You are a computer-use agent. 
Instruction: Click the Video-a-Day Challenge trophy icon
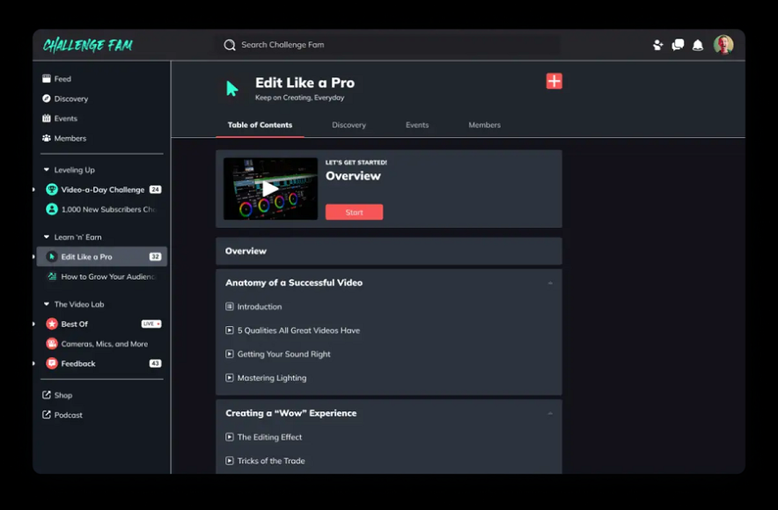point(52,189)
